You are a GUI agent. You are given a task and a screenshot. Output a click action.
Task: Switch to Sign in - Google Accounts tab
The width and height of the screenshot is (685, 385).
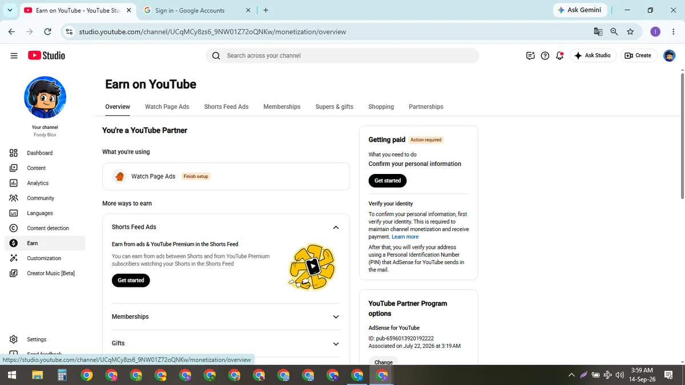196,10
